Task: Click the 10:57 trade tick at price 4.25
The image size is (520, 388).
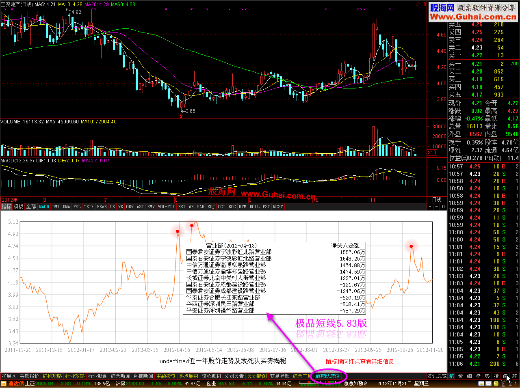Action: click(x=483, y=166)
